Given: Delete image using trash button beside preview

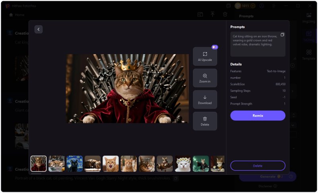Looking at the screenshot, I should tap(205, 121).
